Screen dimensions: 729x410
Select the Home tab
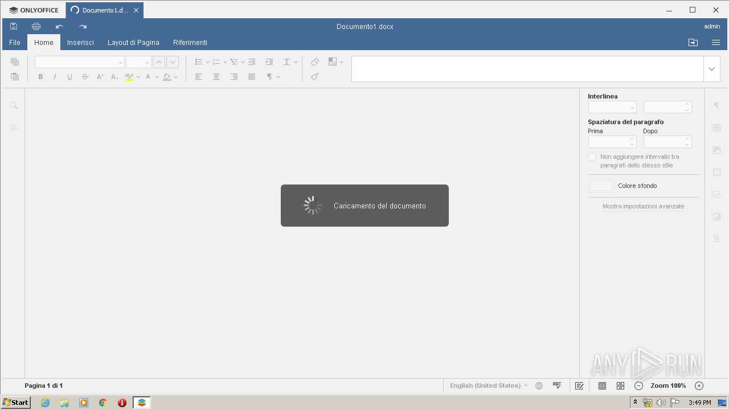coord(44,43)
